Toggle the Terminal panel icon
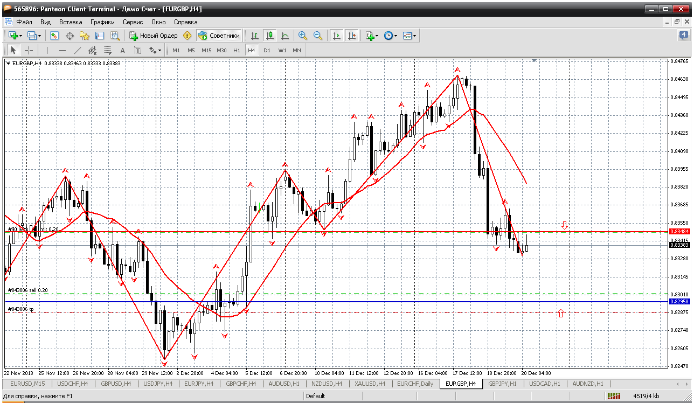 (100, 36)
